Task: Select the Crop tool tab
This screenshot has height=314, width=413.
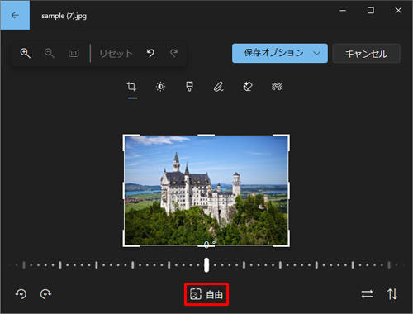Action: tap(131, 87)
